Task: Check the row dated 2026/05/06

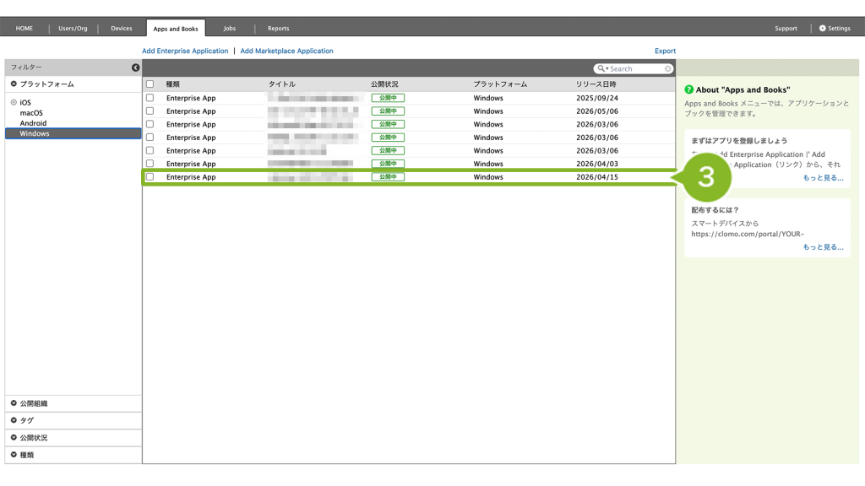Action: click(x=150, y=111)
